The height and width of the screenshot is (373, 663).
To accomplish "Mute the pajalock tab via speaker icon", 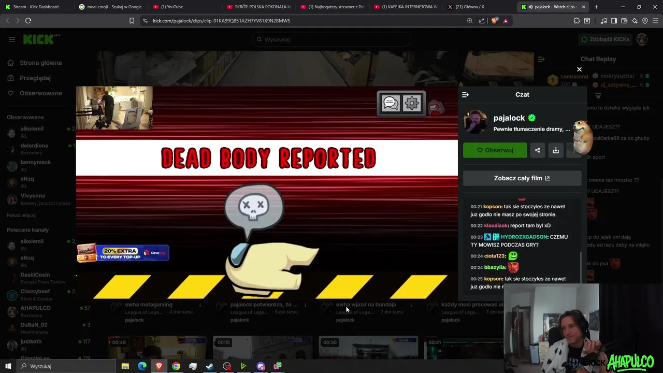I will coord(530,7).
